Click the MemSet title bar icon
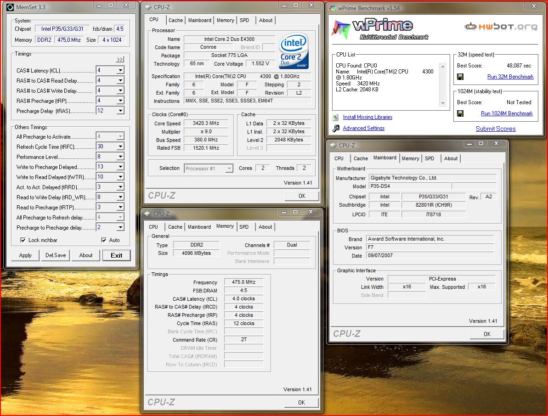This screenshot has height=416, width=548. tap(10, 7)
